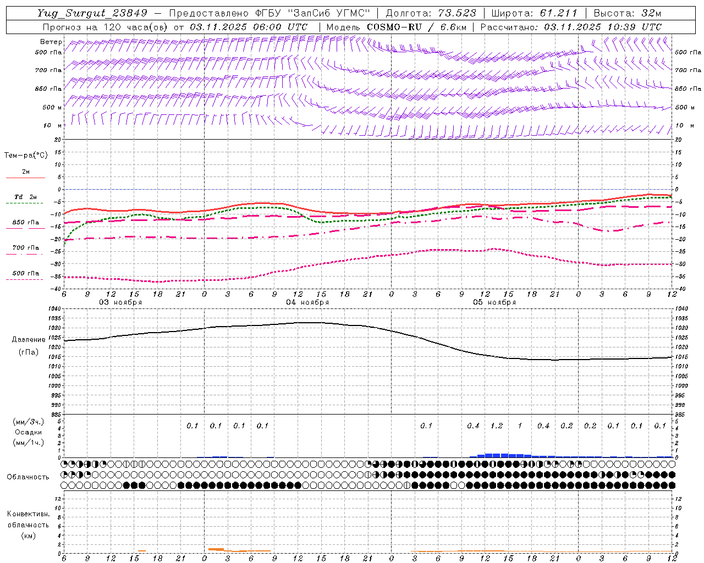The width and height of the screenshot is (704, 563).
Task: Click the 05 ноября date label
Action: click(x=494, y=302)
